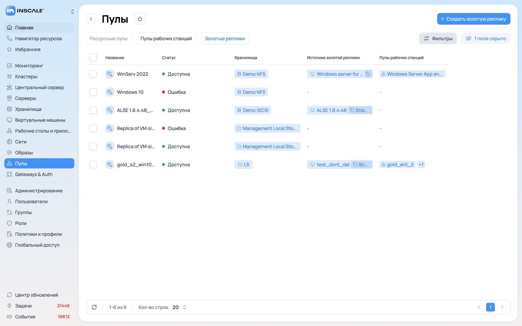The height and width of the screenshot is (326, 522).
Task: Open Образы in the sidebar
Action: 39,152
